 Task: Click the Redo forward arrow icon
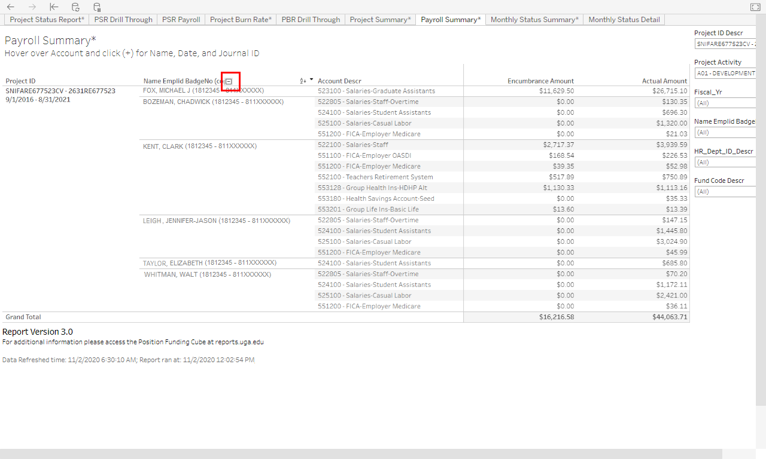click(x=32, y=7)
